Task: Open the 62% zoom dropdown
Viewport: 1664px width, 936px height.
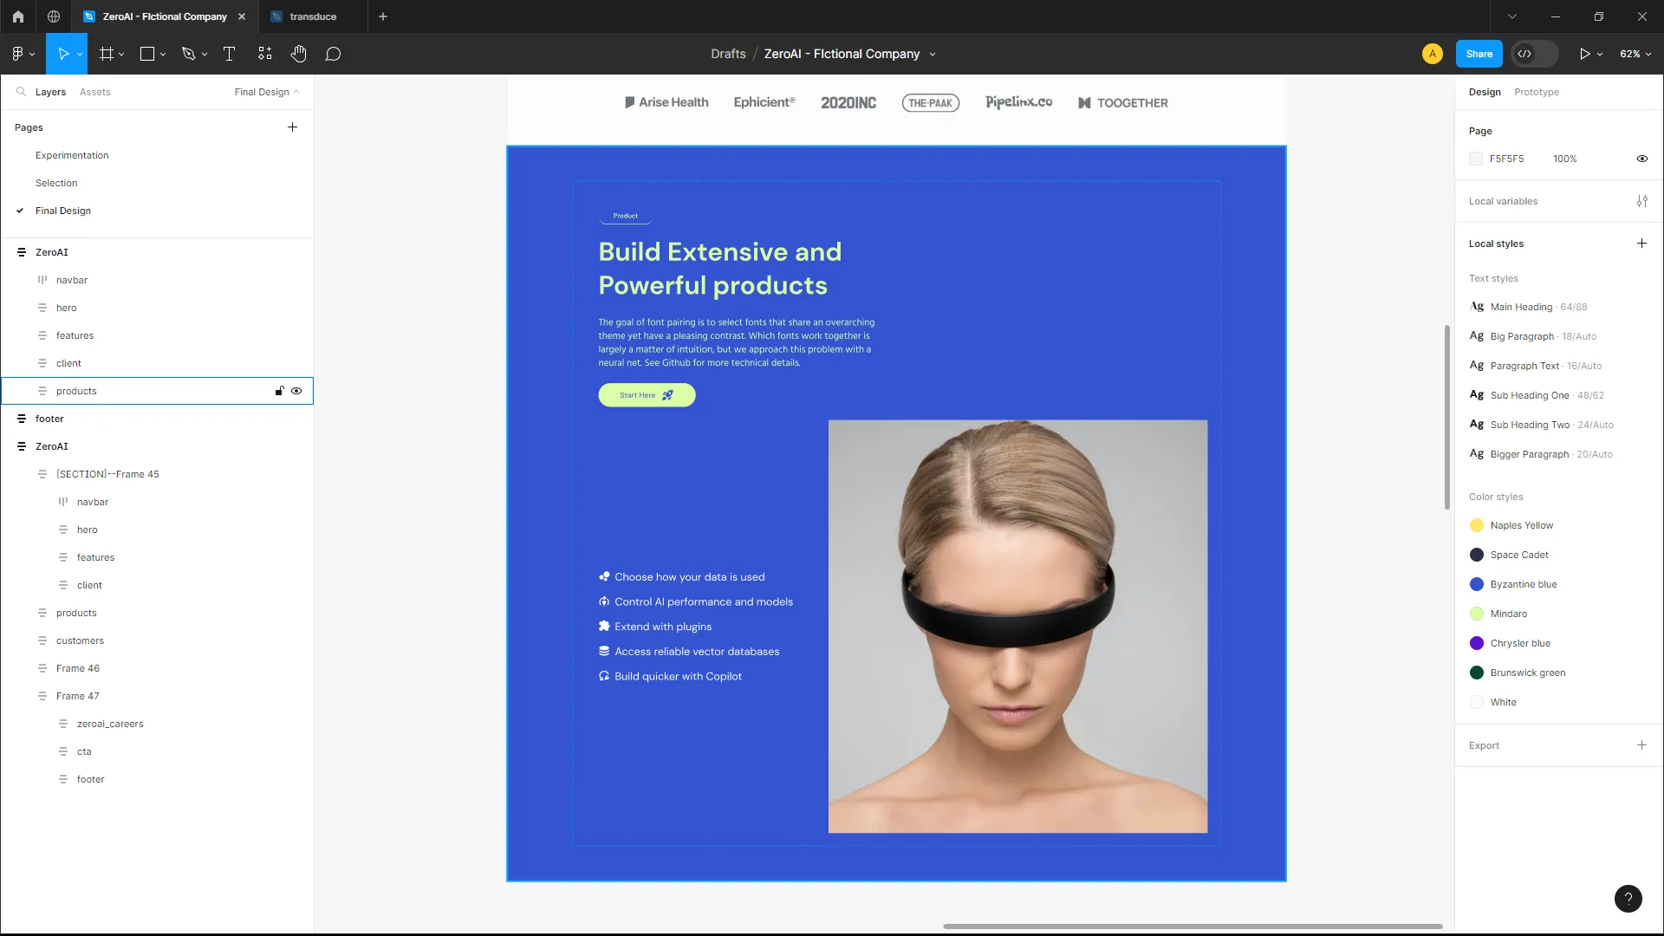Action: (x=1635, y=54)
